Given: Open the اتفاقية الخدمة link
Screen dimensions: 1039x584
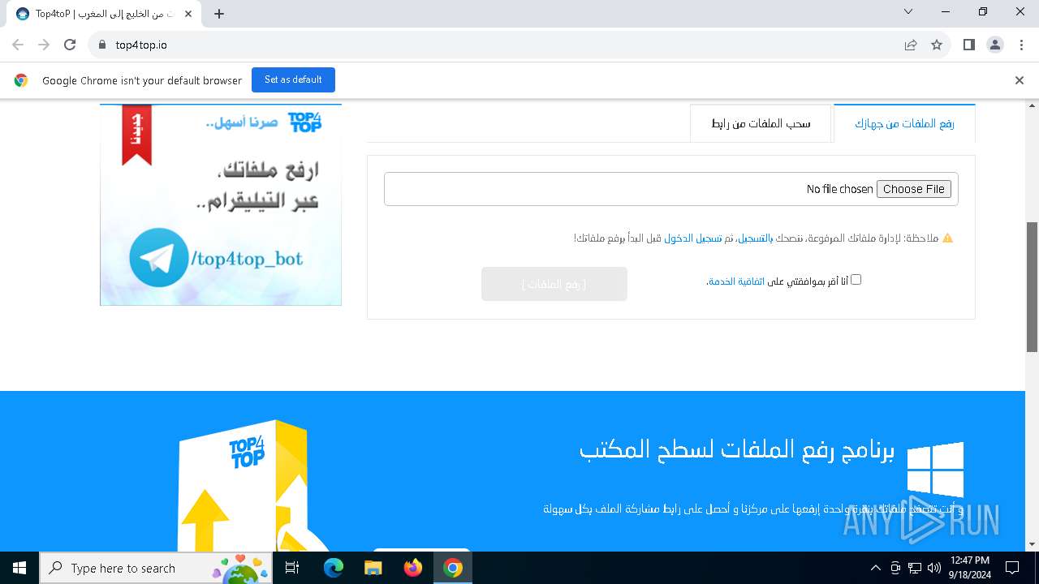Looking at the screenshot, I should 736,281.
